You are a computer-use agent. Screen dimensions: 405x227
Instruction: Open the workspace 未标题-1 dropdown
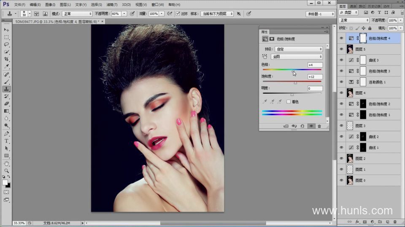pos(320,14)
